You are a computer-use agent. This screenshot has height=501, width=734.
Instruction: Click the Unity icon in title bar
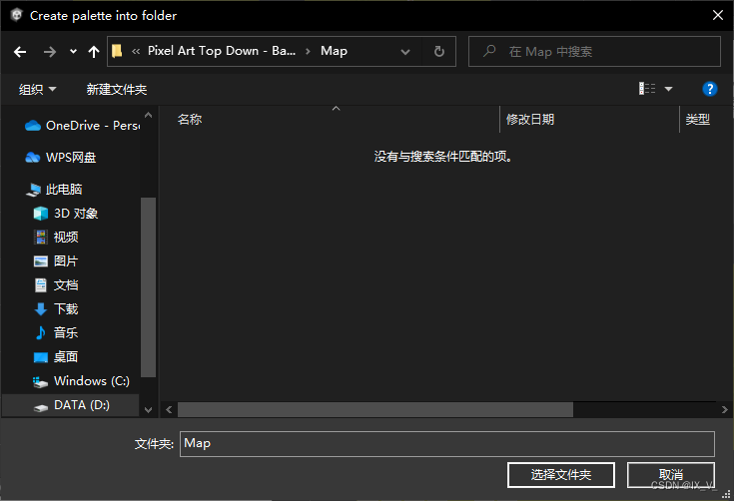16,15
